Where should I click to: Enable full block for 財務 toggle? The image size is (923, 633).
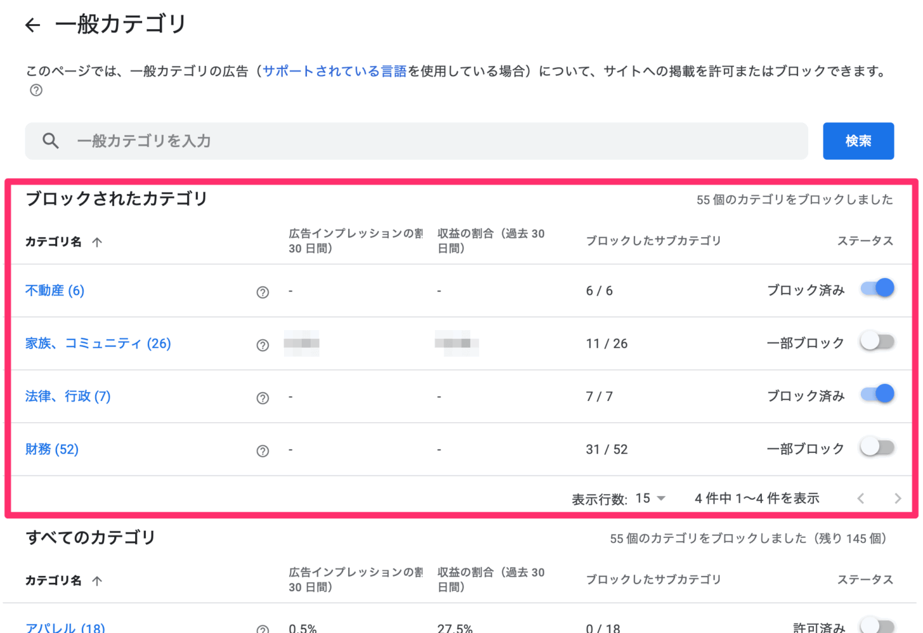coord(877,447)
